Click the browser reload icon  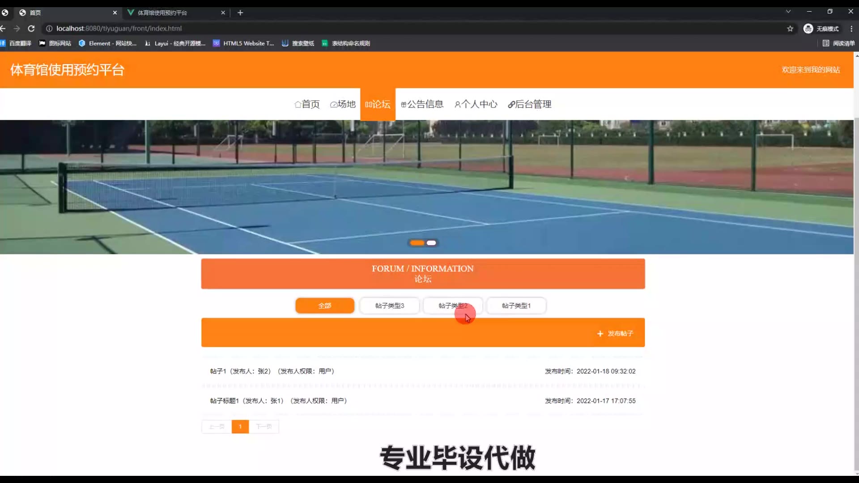(31, 29)
